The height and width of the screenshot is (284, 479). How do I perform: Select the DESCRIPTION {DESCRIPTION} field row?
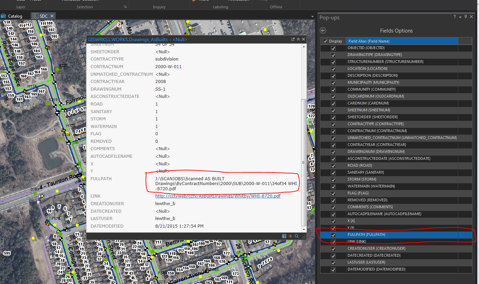pyautogui.click(x=396, y=75)
